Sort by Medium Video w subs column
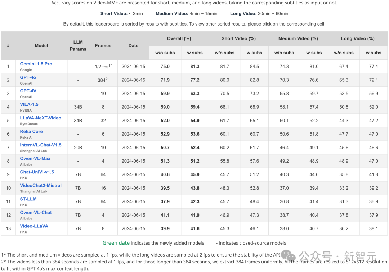 314,53
